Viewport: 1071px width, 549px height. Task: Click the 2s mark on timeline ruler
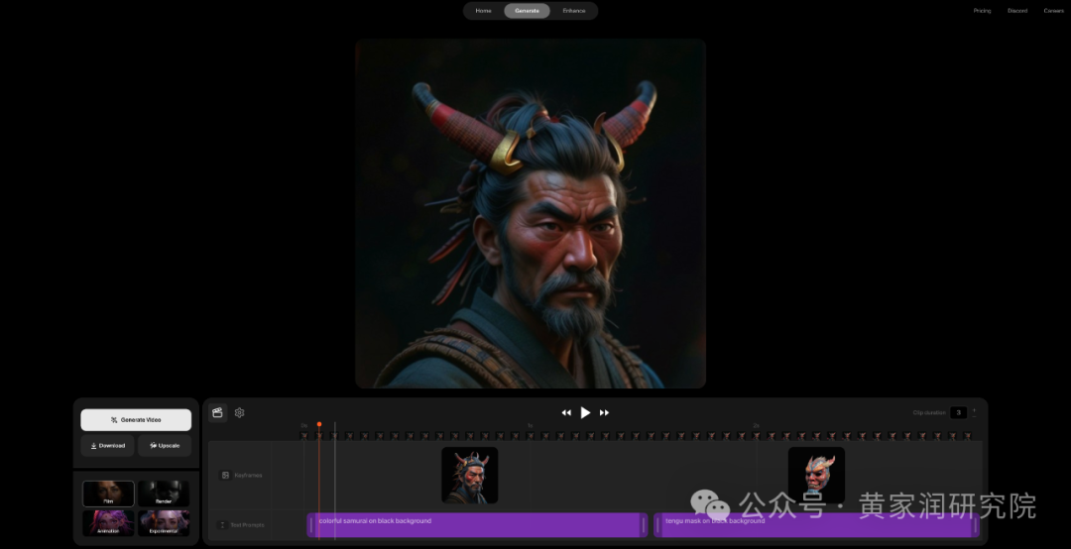[756, 425]
